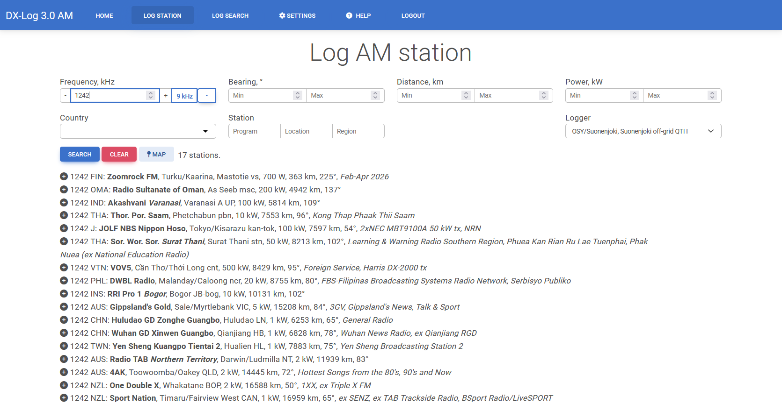Decrease frequency with the minus button
782x418 pixels.
pyautogui.click(x=65, y=95)
